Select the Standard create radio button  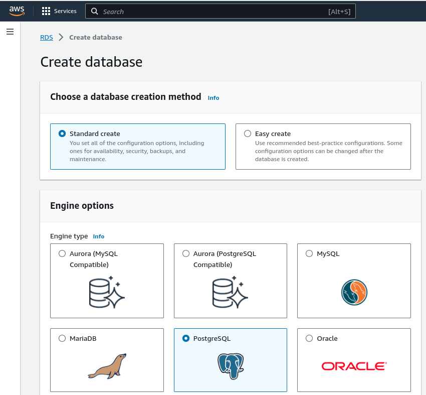[62, 133]
